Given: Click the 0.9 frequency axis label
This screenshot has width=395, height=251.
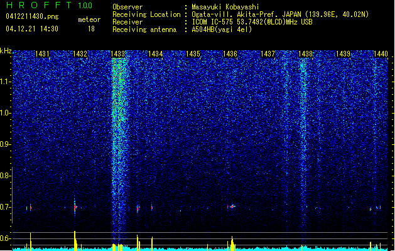Looking at the screenshot, I should (x=5, y=144).
